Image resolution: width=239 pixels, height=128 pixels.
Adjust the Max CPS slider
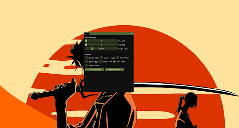coord(101,45)
